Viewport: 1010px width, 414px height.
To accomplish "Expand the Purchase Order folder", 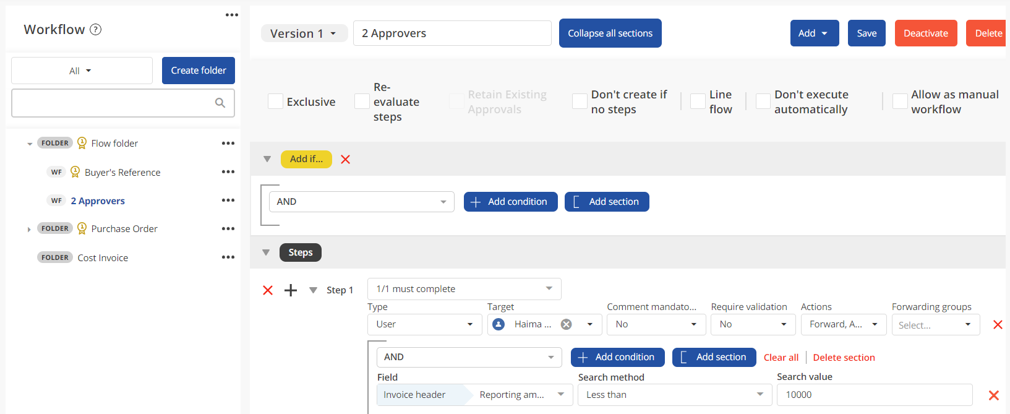I will (29, 229).
